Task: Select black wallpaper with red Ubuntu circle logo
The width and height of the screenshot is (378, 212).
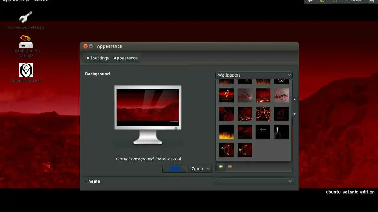Action: pos(281,114)
